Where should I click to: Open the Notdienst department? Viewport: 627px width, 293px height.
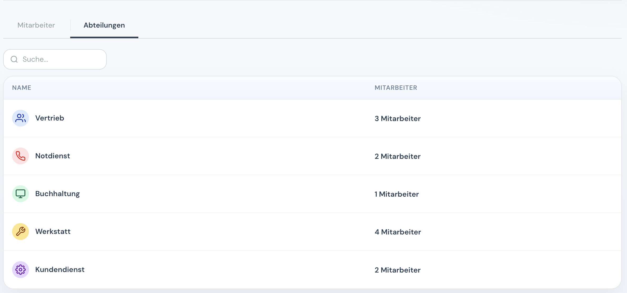(53, 156)
